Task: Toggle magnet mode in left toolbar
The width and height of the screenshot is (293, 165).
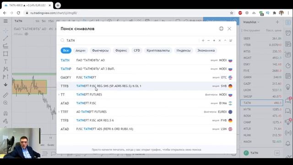Action: point(5,113)
